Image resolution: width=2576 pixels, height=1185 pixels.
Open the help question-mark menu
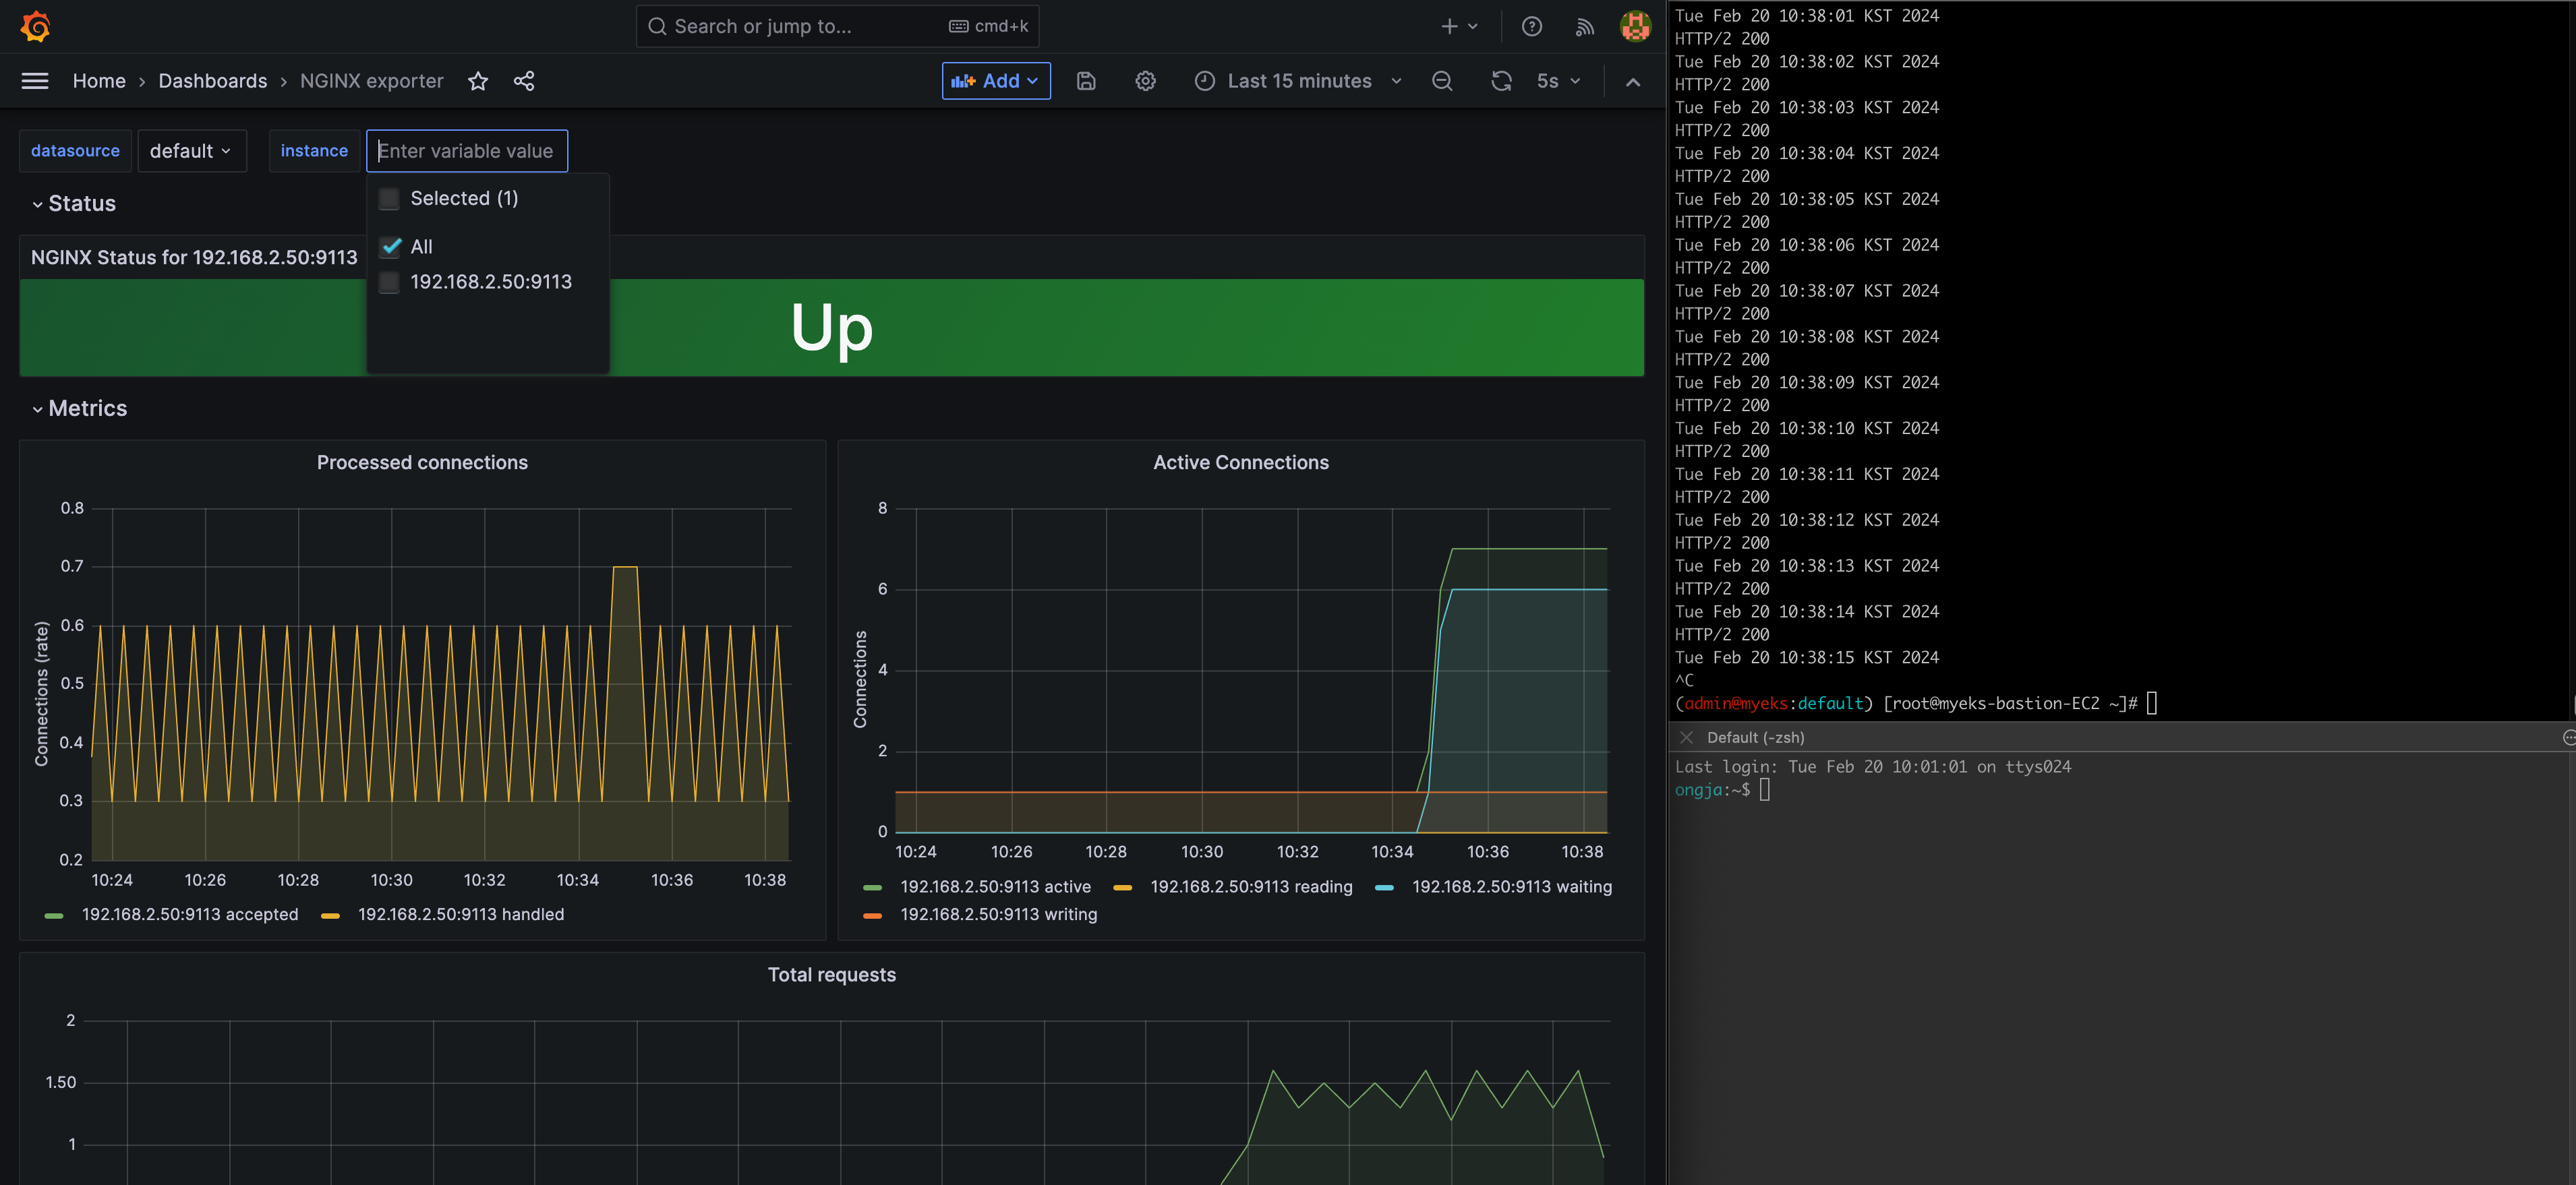(x=1531, y=27)
